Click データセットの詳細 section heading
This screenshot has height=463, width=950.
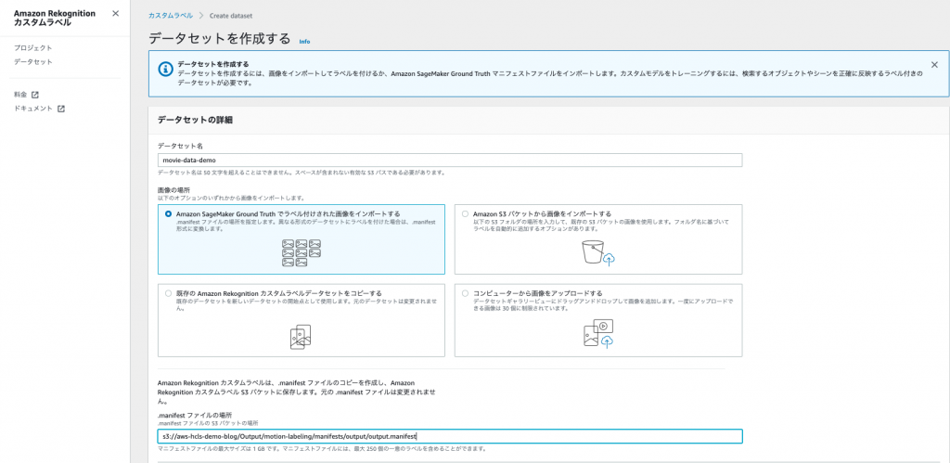(196, 120)
